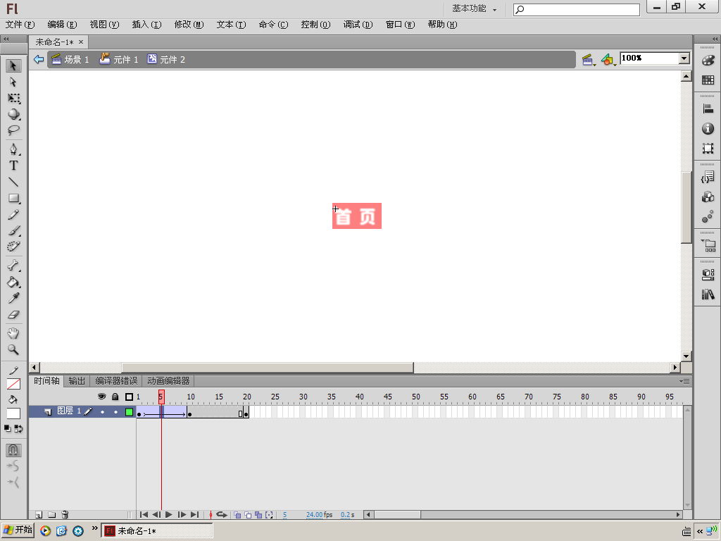The width and height of the screenshot is (721, 541).
Task: Open the 文件(F) menu
Action: click(20, 25)
